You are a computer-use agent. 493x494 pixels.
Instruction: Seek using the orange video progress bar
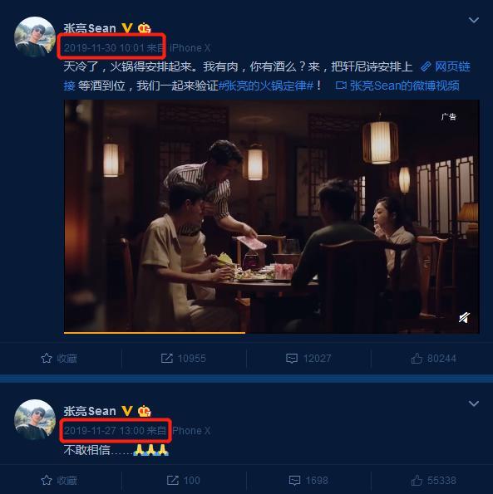[x=272, y=333]
